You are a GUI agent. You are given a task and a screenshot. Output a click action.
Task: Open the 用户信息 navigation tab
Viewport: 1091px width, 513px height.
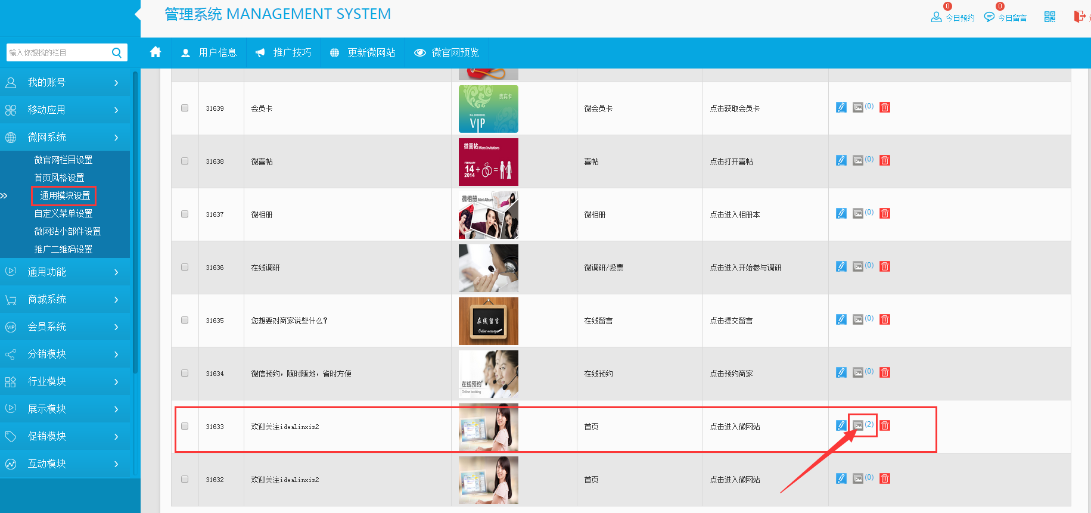click(x=209, y=53)
